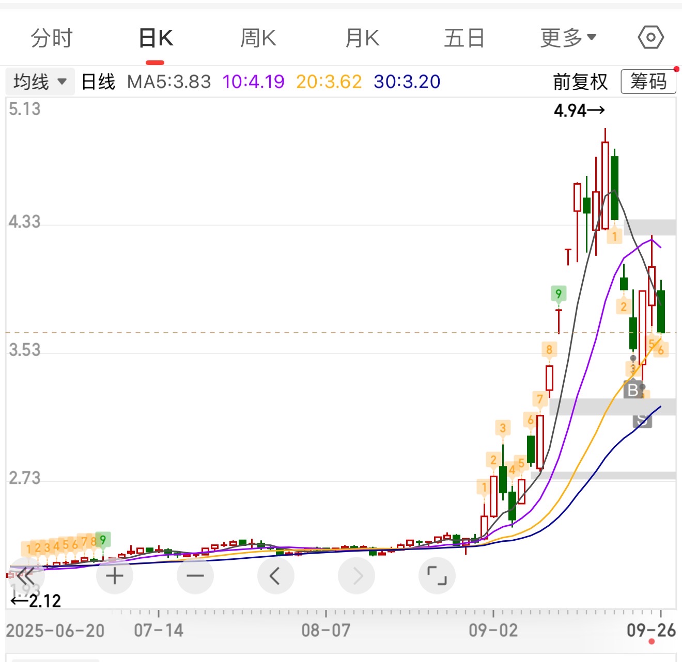Toggle the 筹码 chip distribution
Screen dimensions: 682x662
click(x=648, y=82)
